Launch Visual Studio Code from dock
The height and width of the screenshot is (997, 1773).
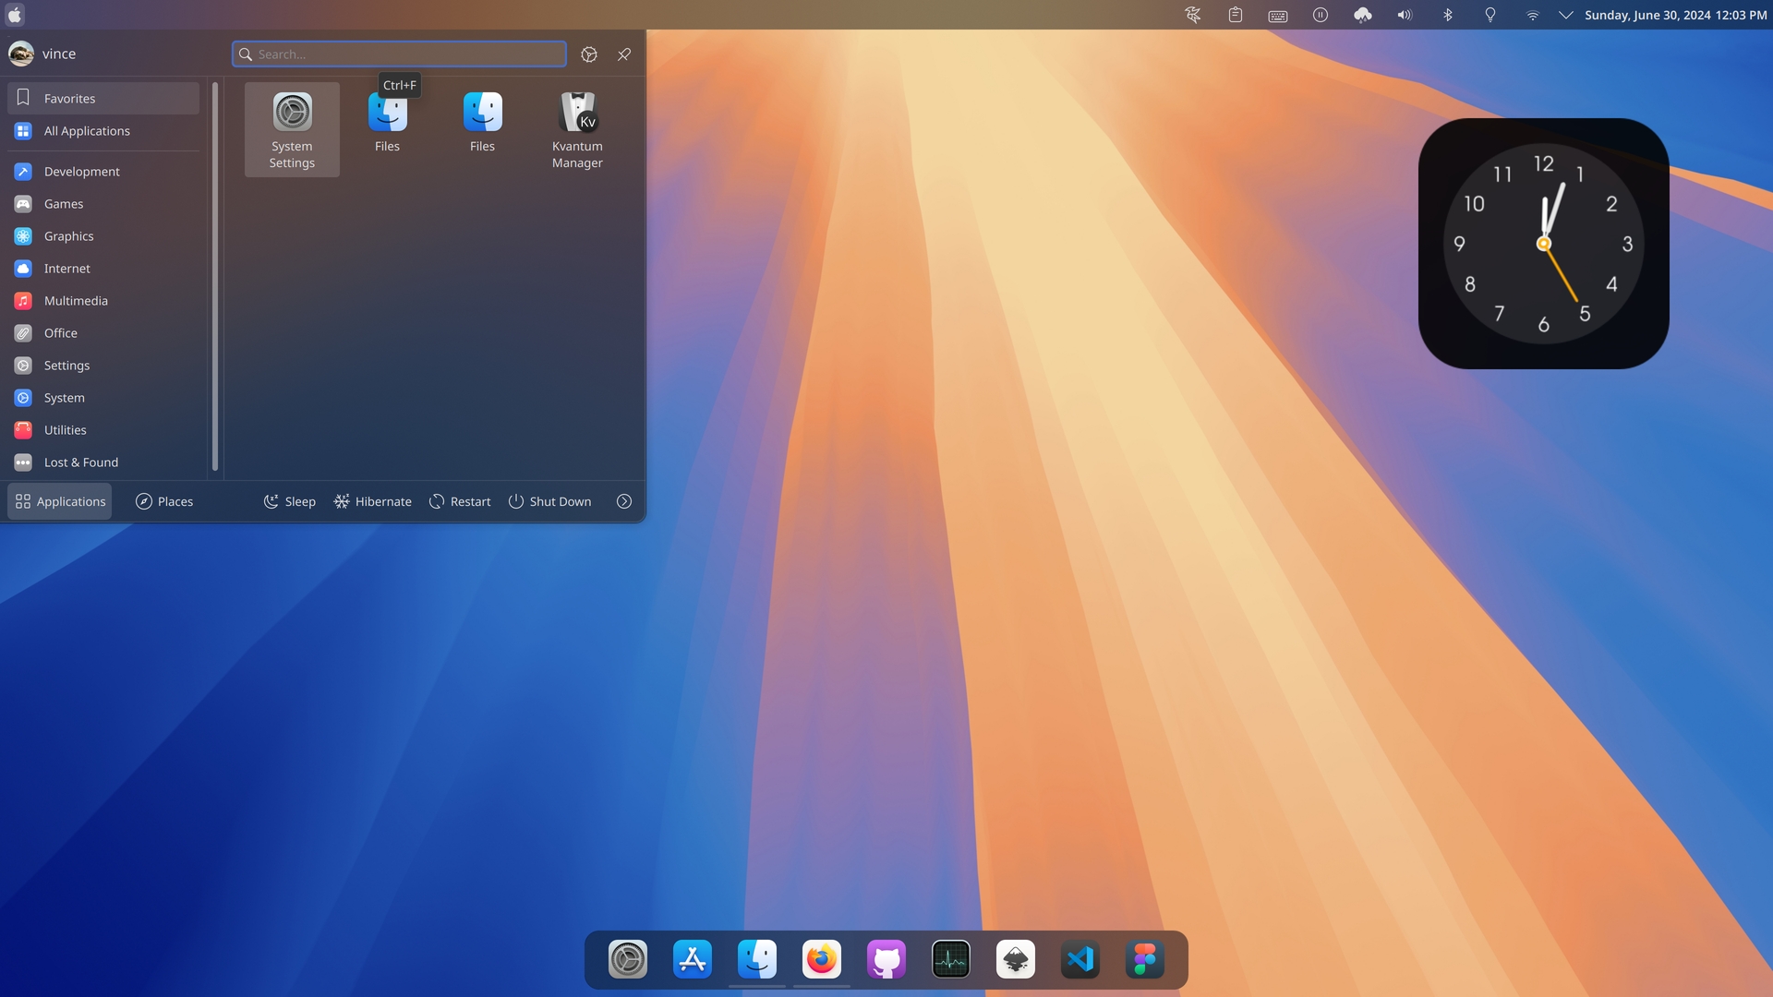[x=1080, y=960]
